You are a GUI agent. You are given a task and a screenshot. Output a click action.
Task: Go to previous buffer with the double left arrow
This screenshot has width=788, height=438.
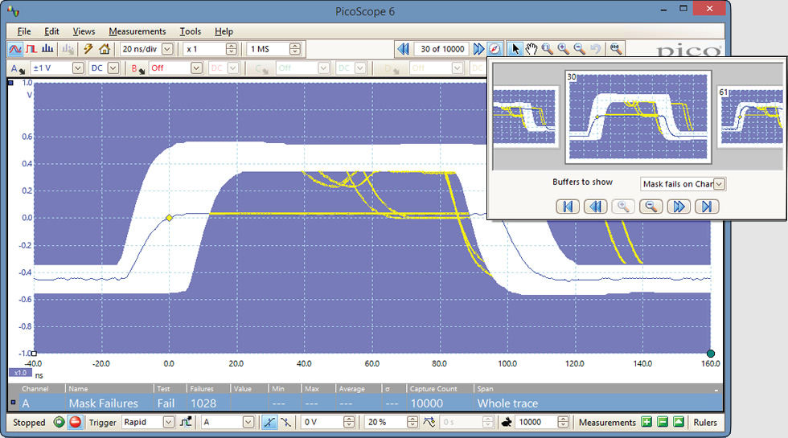coord(403,49)
